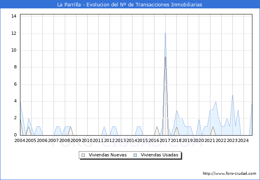Click the y-axis value 14

pyautogui.click(x=14, y=16)
